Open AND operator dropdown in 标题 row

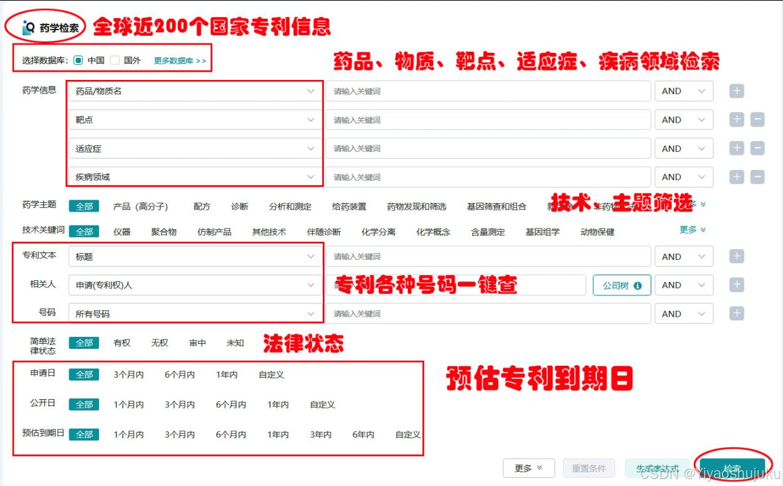pos(684,256)
